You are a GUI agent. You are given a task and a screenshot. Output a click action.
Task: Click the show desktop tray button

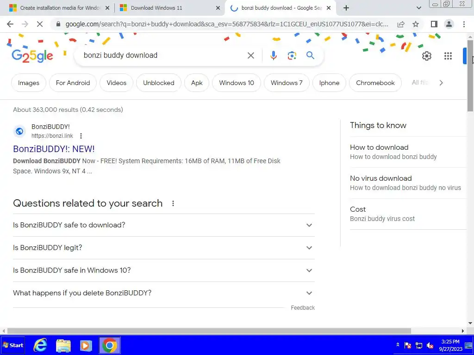[x=469, y=345]
